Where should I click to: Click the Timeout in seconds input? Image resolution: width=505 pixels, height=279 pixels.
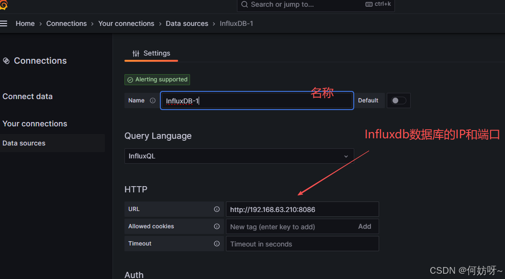pos(303,244)
